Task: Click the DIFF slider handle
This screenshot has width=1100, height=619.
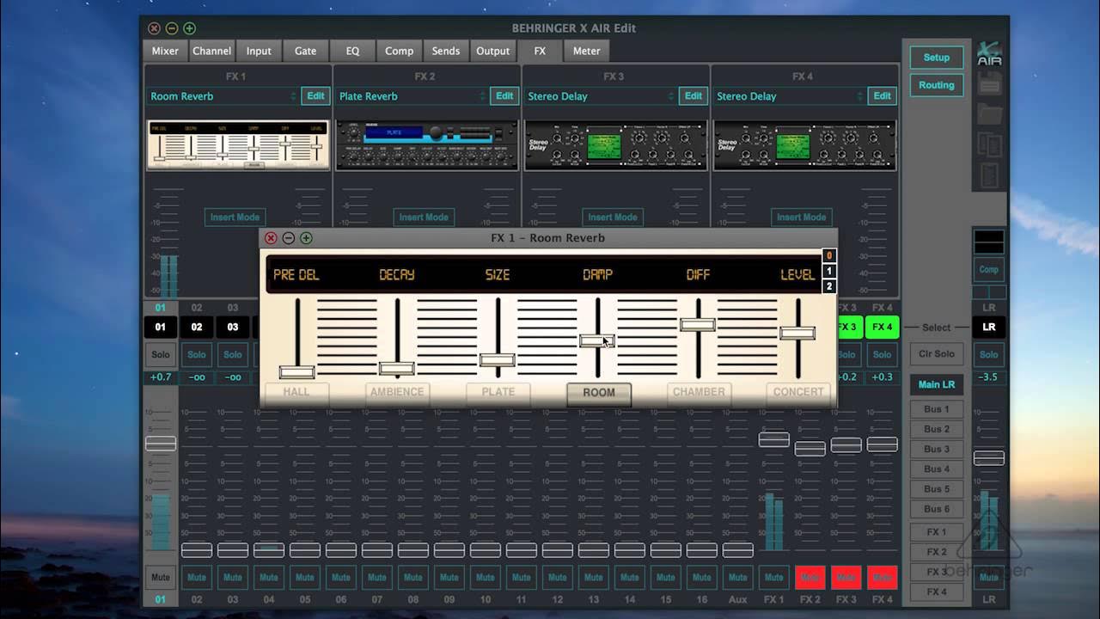Action: tap(697, 325)
